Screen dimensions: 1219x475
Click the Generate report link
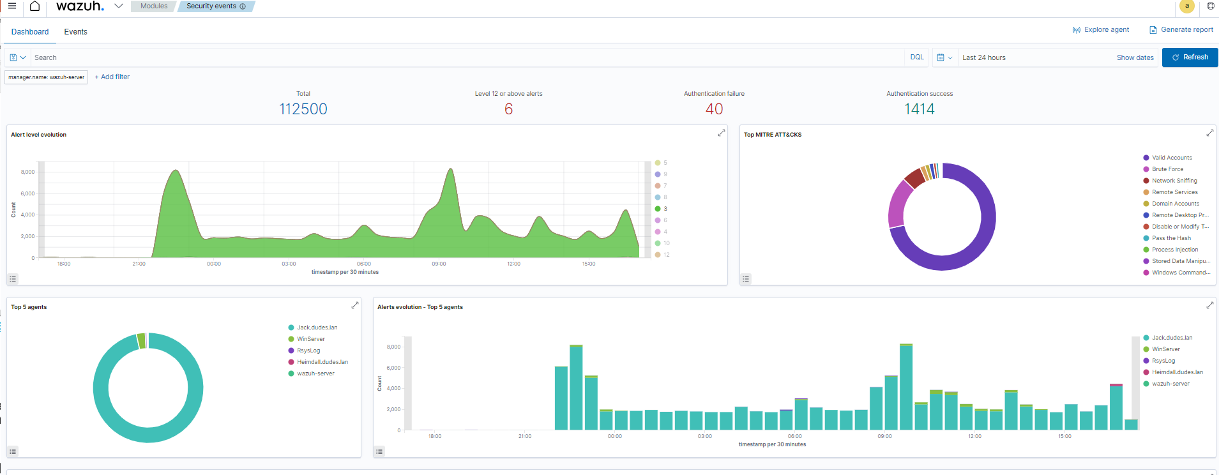[1181, 30]
